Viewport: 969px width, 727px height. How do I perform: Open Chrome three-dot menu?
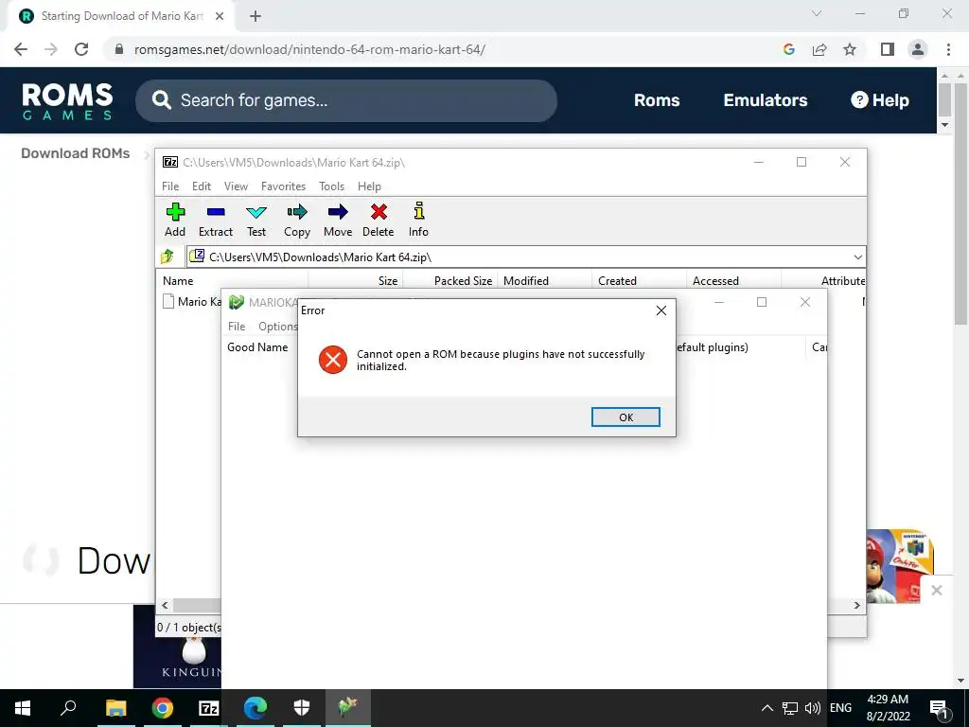click(948, 49)
